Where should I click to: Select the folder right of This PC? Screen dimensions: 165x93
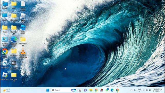[x=14, y=18]
